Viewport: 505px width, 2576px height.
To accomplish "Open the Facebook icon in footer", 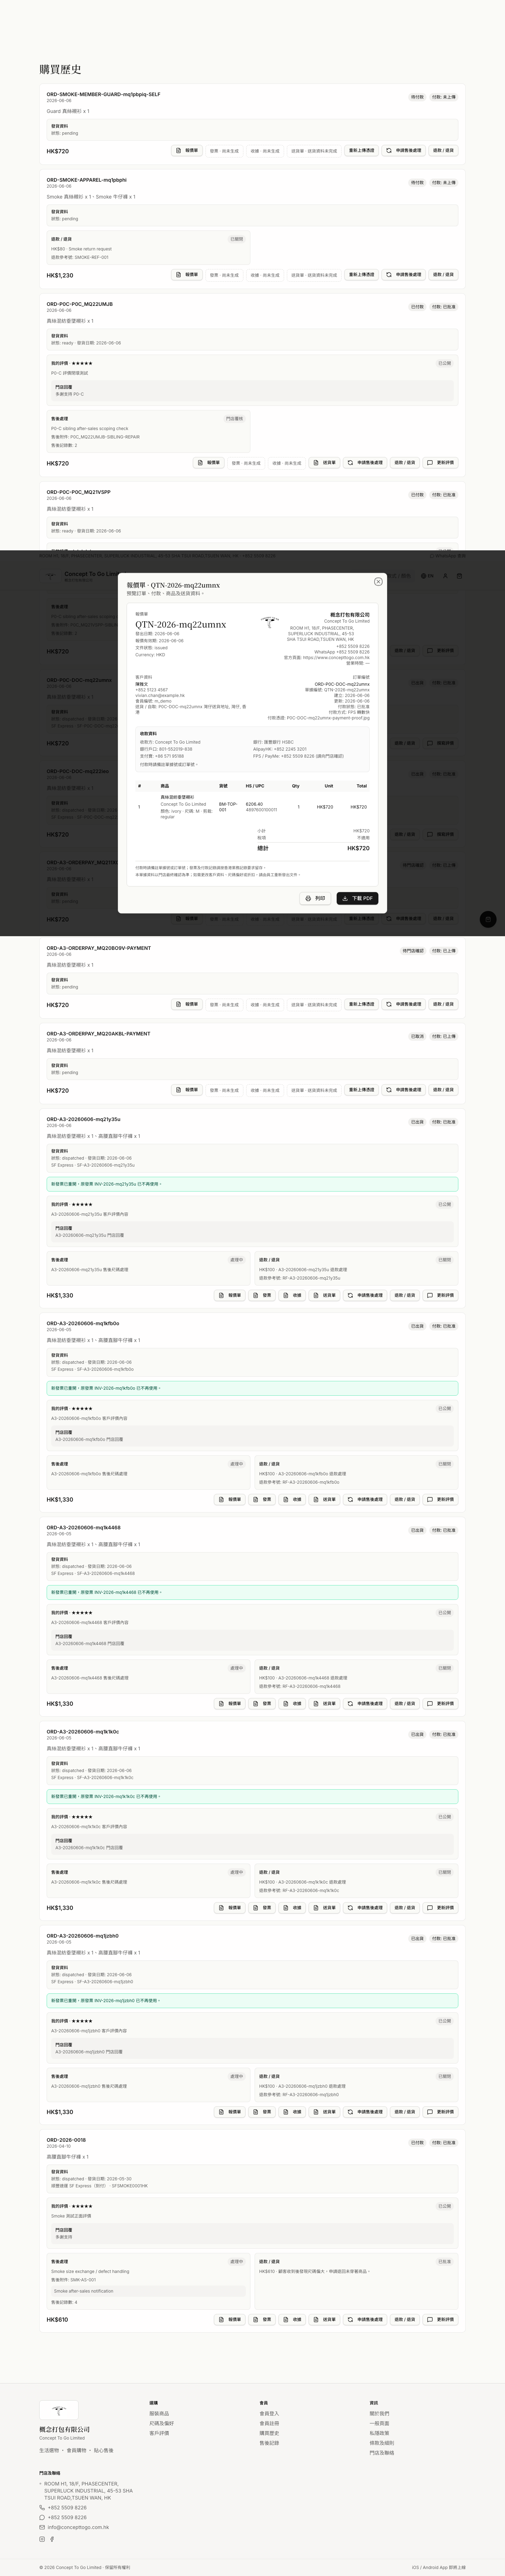I will tap(52, 2539).
